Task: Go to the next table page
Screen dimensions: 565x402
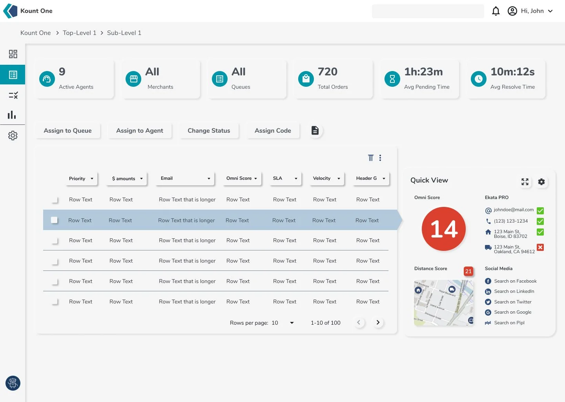Action: tap(378, 322)
